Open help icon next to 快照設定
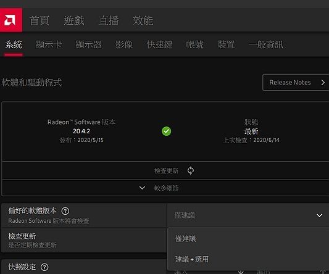 tap(44, 267)
